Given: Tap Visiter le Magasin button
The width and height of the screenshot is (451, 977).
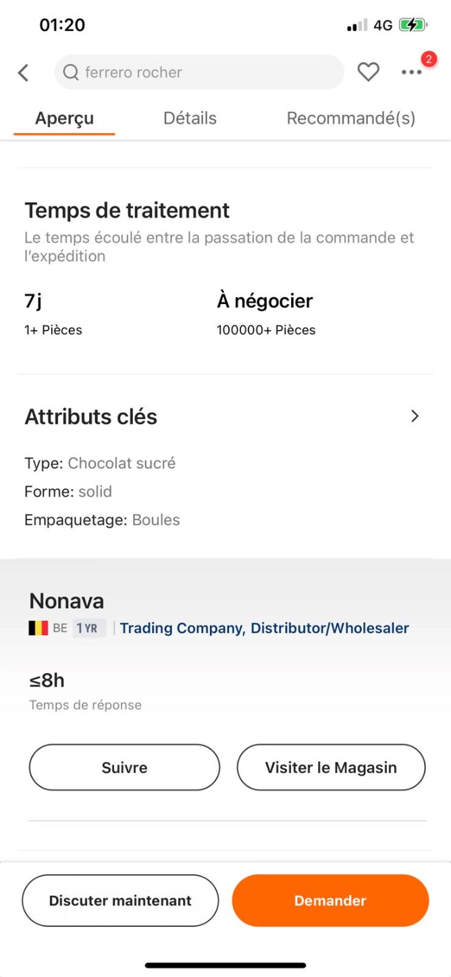Looking at the screenshot, I should tap(331, 768).
